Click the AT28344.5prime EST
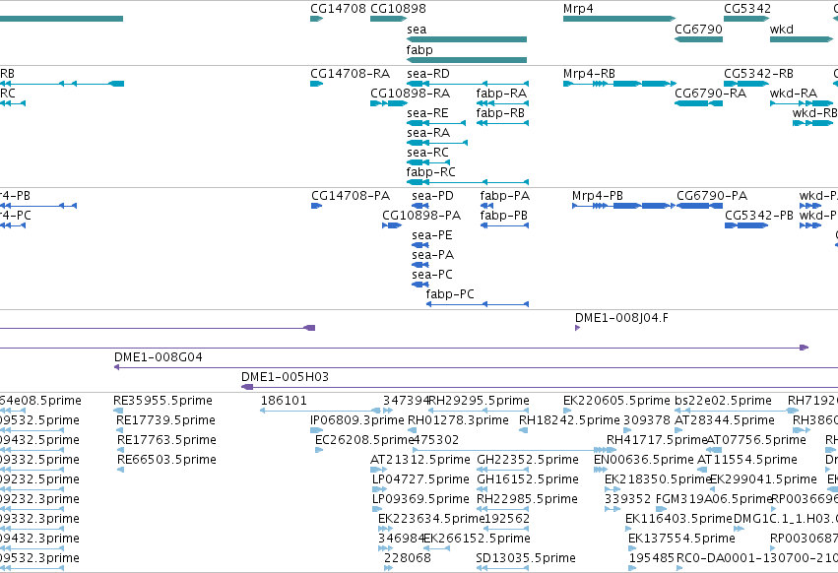The width and height of the screenshot is (838, 573). coord(678,430)
